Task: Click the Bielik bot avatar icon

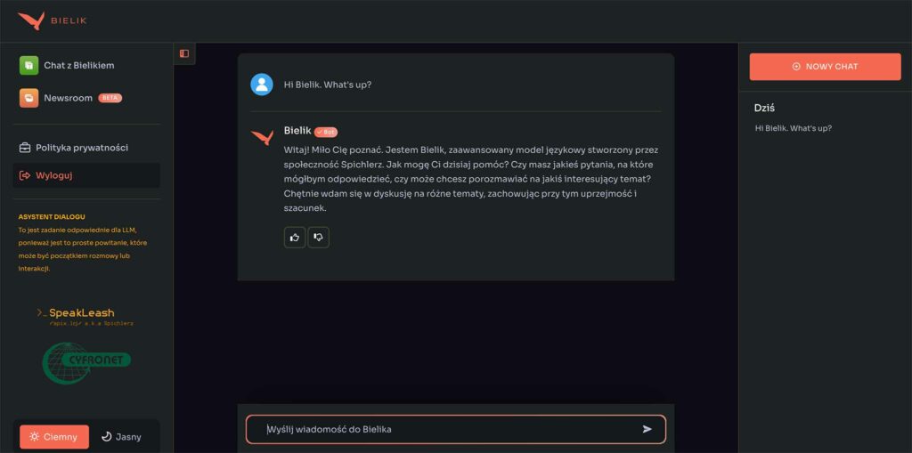Action: pos(262,137)
